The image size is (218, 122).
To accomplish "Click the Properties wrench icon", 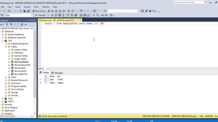I will click(x=146, y=11).
